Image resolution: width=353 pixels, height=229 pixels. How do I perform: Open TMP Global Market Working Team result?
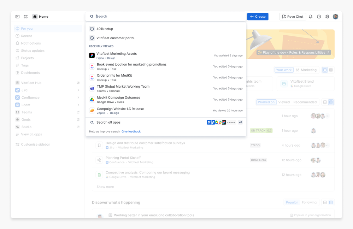tap(166, 88)
